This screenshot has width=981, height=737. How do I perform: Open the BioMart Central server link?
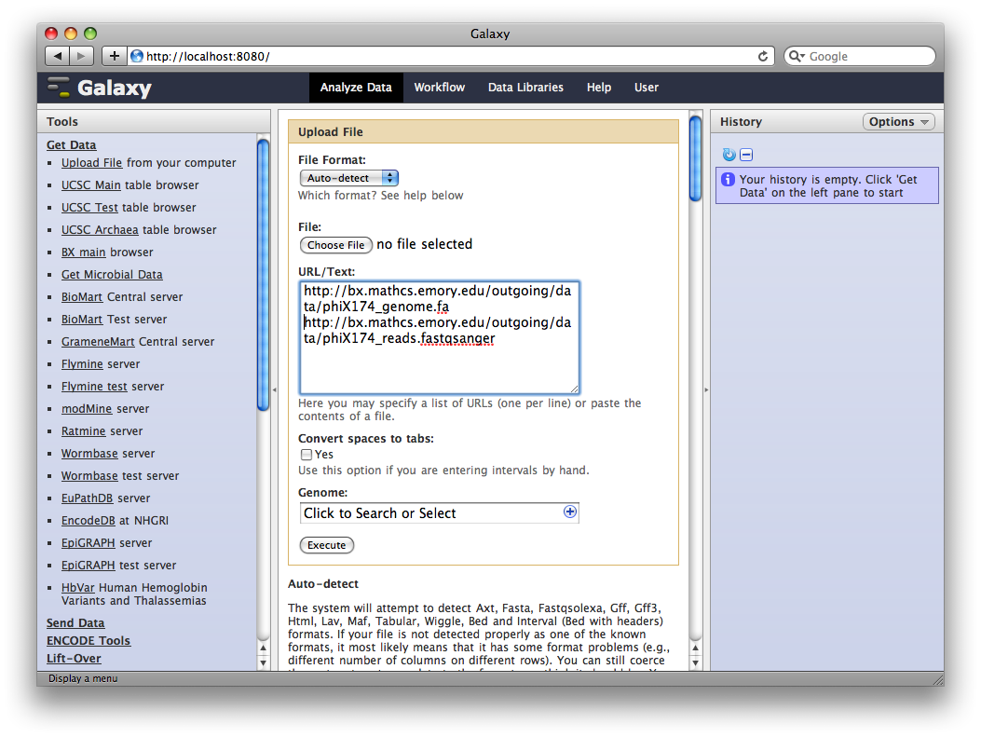[x=81, y=297]
